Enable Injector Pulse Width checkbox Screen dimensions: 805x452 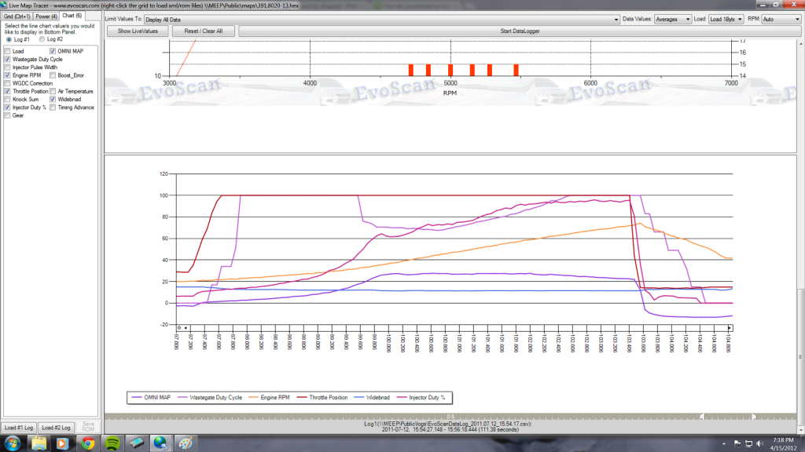coord(7,67)
